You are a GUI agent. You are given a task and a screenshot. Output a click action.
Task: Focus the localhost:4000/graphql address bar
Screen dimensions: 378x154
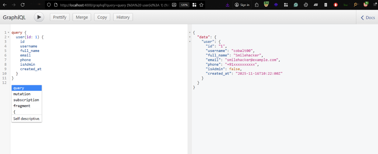click(115, 5)
